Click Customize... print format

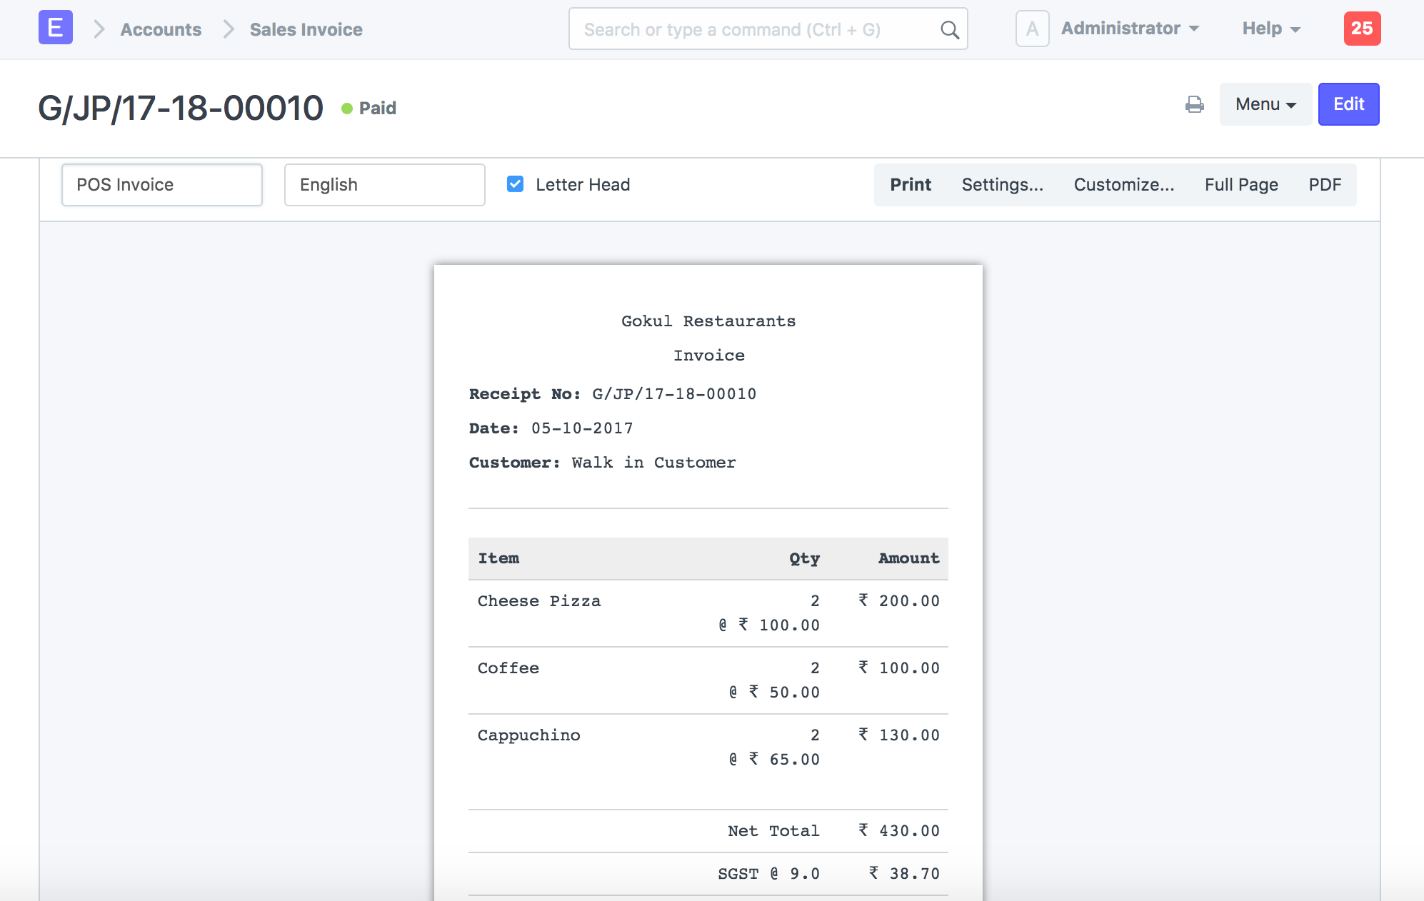[1123, 185]
